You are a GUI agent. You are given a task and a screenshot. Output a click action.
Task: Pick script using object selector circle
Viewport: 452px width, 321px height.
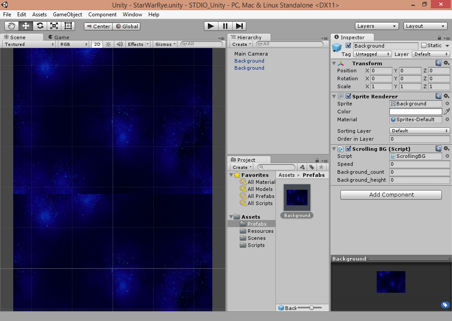[447, 156]
